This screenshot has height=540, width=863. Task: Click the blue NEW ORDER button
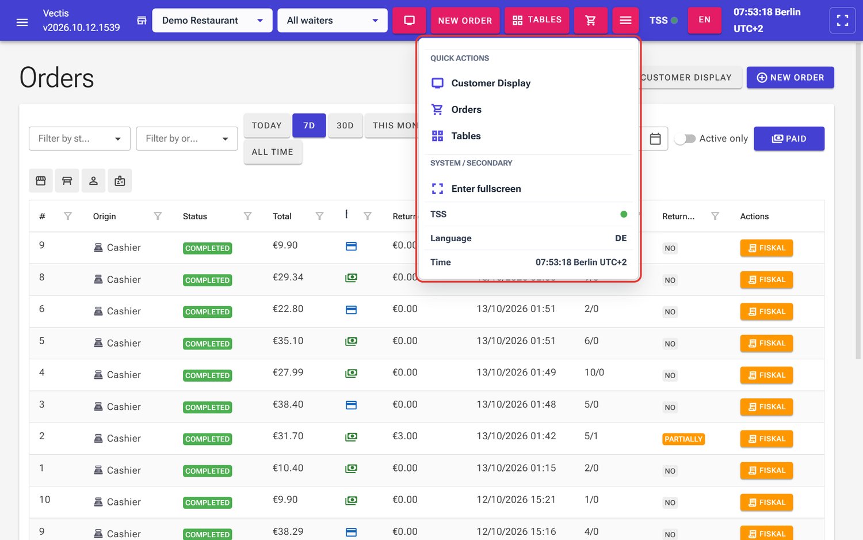coord(790,78)
